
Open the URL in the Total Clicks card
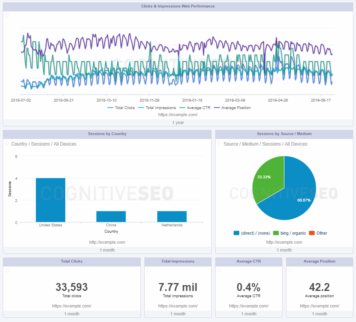[x=72, y=306]
